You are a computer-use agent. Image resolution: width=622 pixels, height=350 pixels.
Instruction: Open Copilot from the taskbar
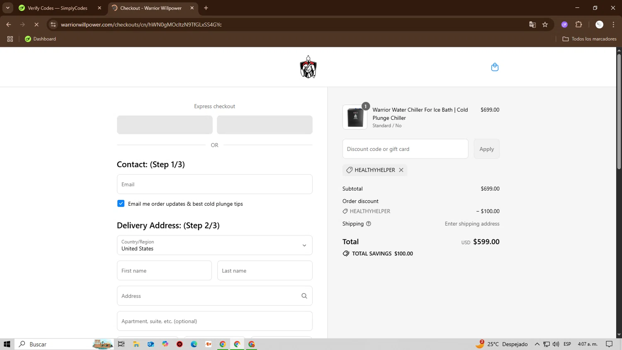coord(165,344)
